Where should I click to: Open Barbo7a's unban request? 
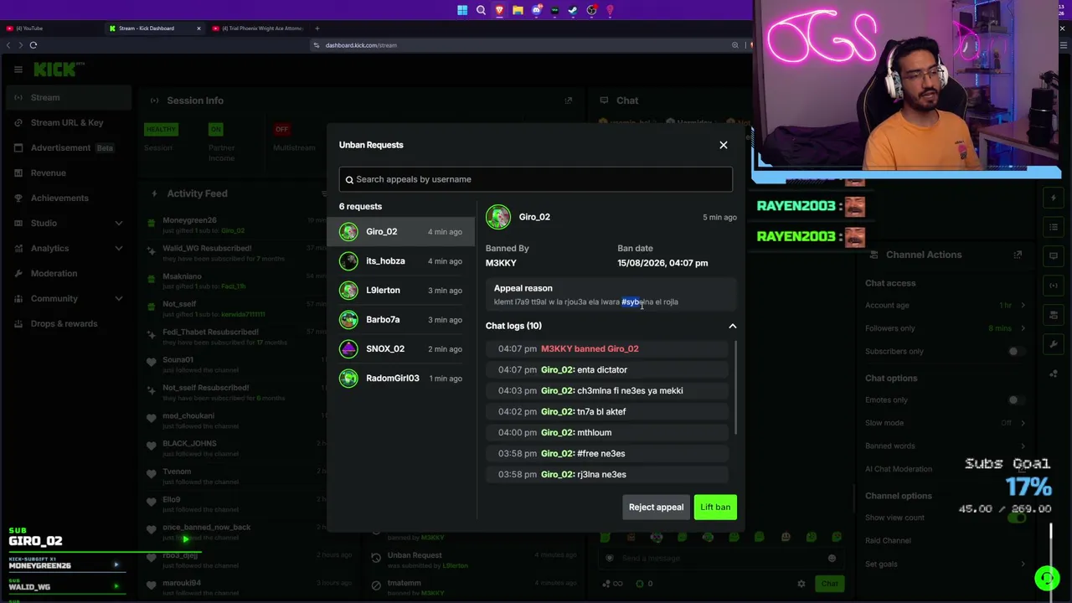point(400,320)
